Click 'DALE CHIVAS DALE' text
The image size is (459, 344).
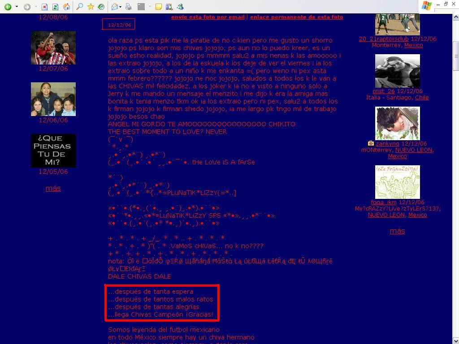[x=139, y=276]
